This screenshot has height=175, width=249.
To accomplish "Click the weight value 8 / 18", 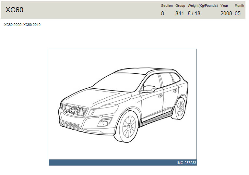I will [194, 13].
